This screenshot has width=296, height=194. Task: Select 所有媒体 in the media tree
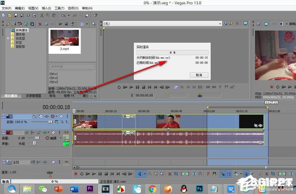22,30
